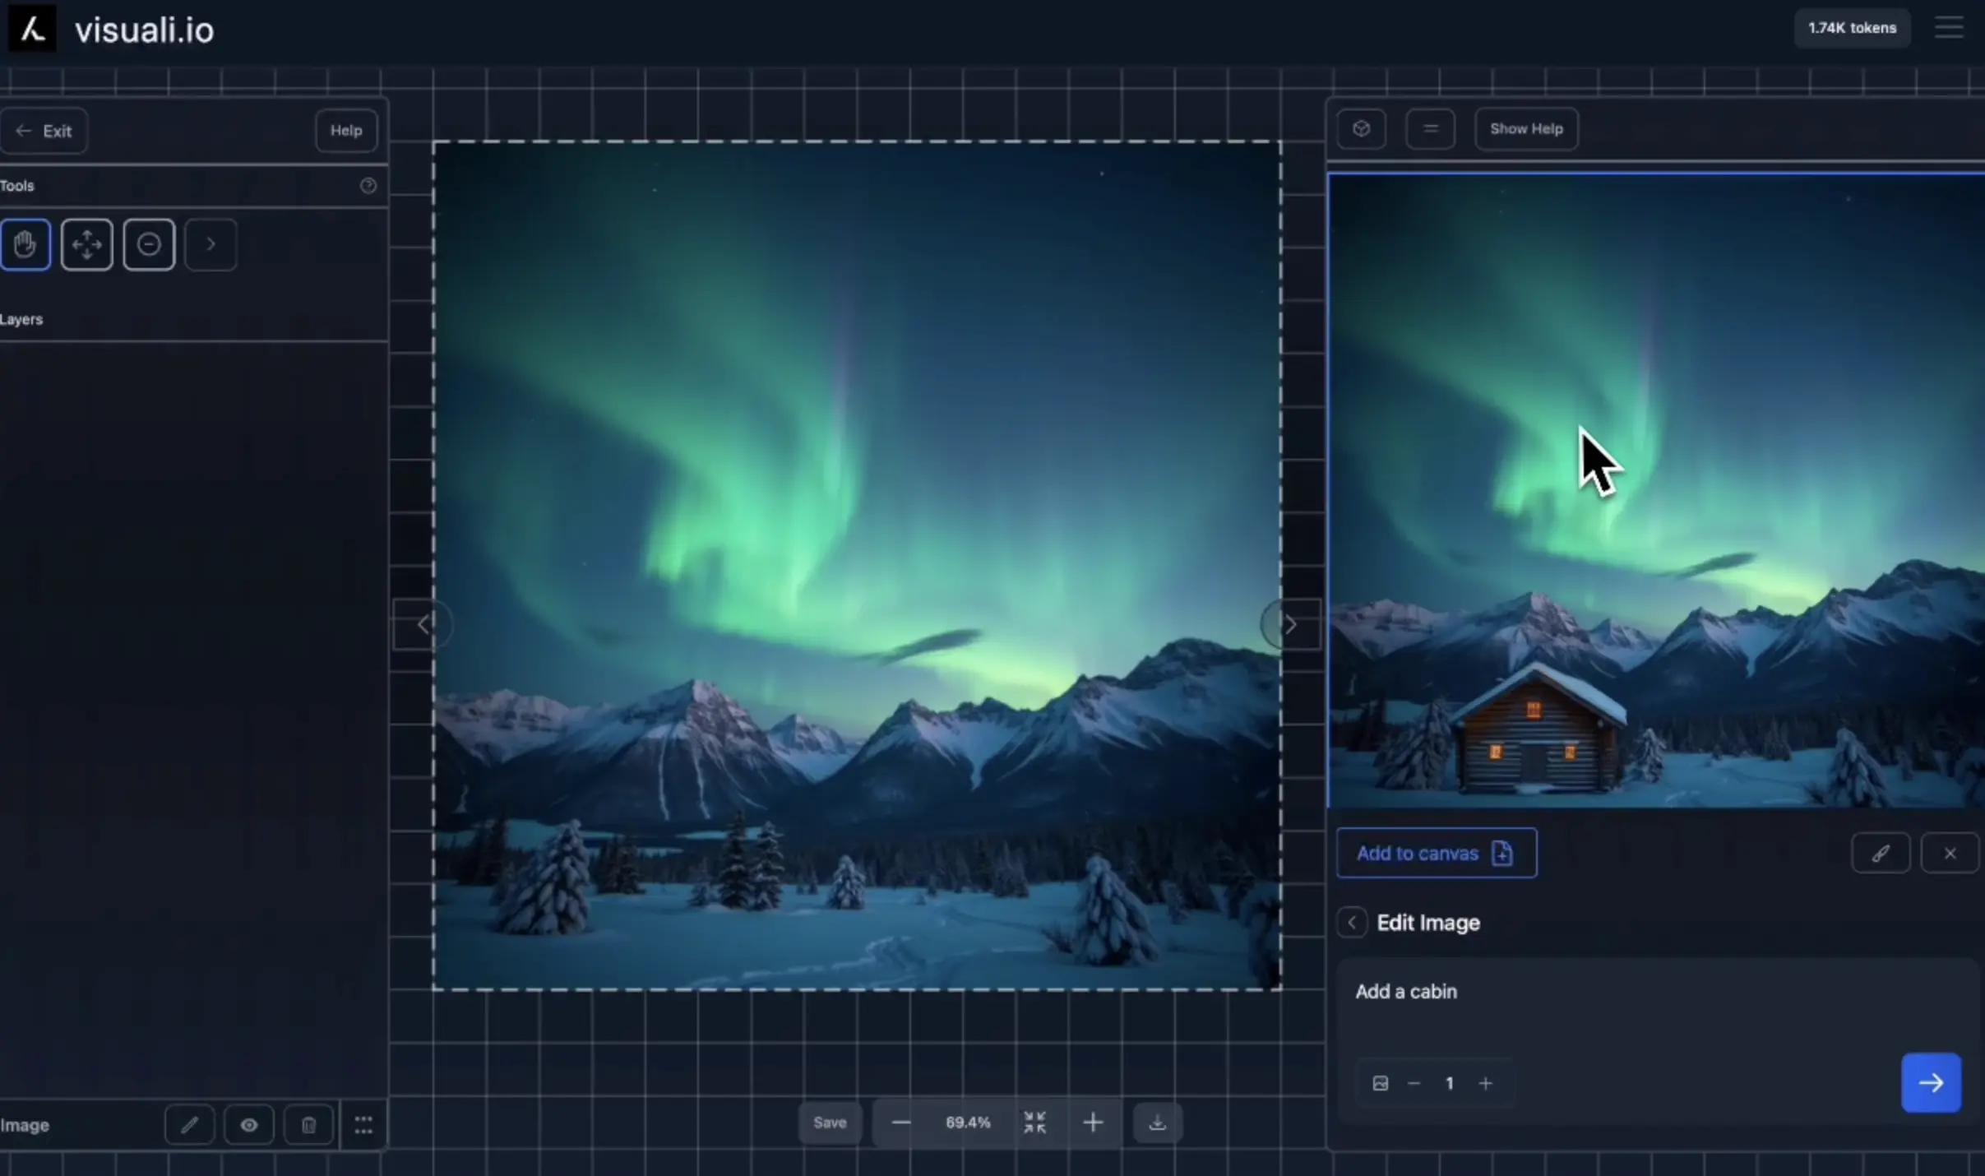The image size is (1985, 1176).
Task: Click the brush icon beside Add to canvas
Action: [1881, 854]
